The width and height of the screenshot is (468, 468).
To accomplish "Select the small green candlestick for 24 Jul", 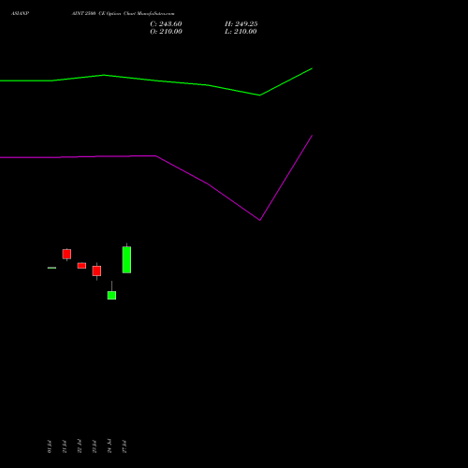I will pyautogui.click(x=111, y=295).
